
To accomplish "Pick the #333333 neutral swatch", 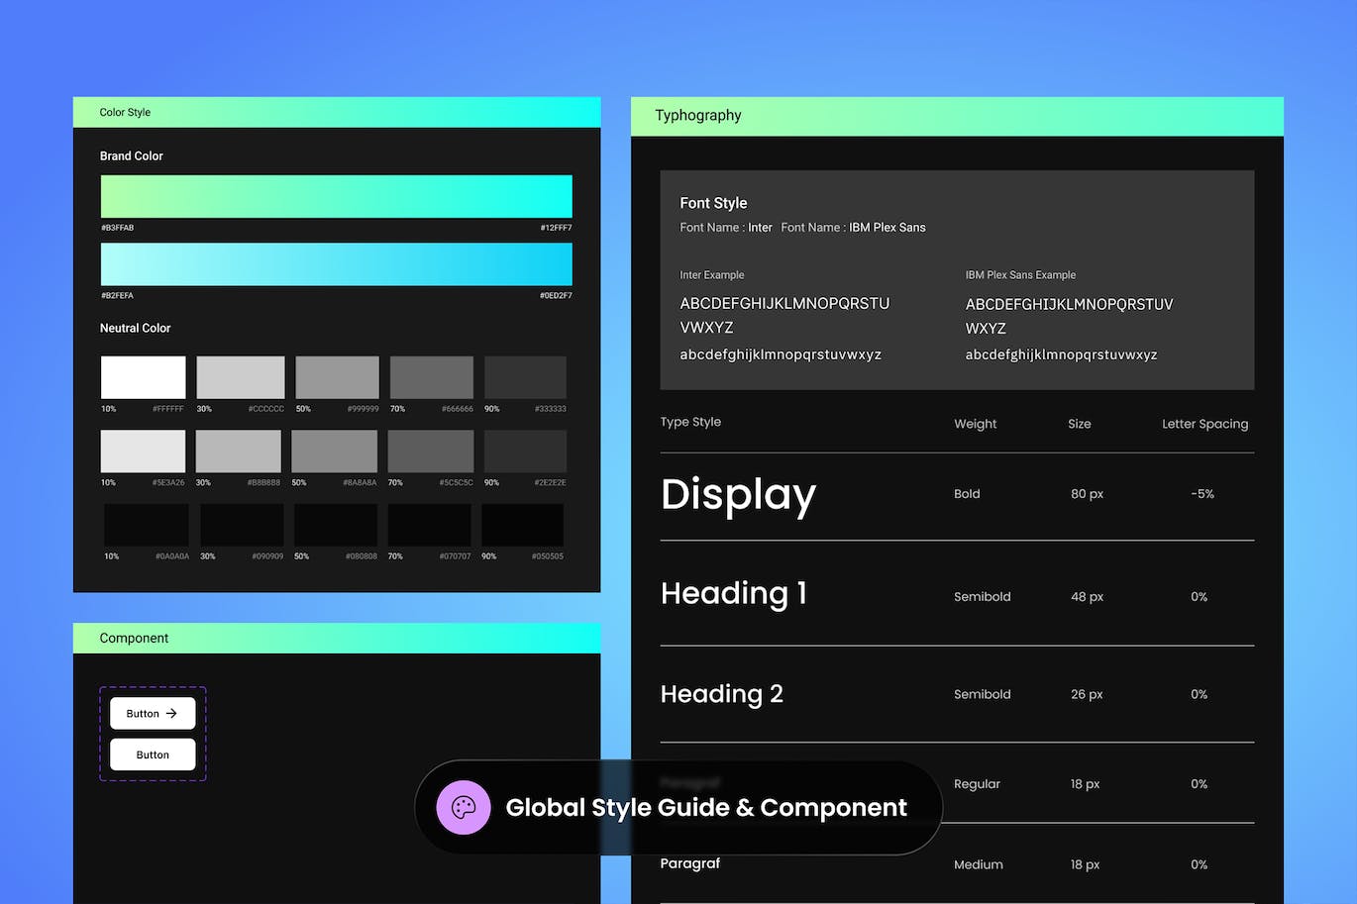I will [x=525, y=377].
